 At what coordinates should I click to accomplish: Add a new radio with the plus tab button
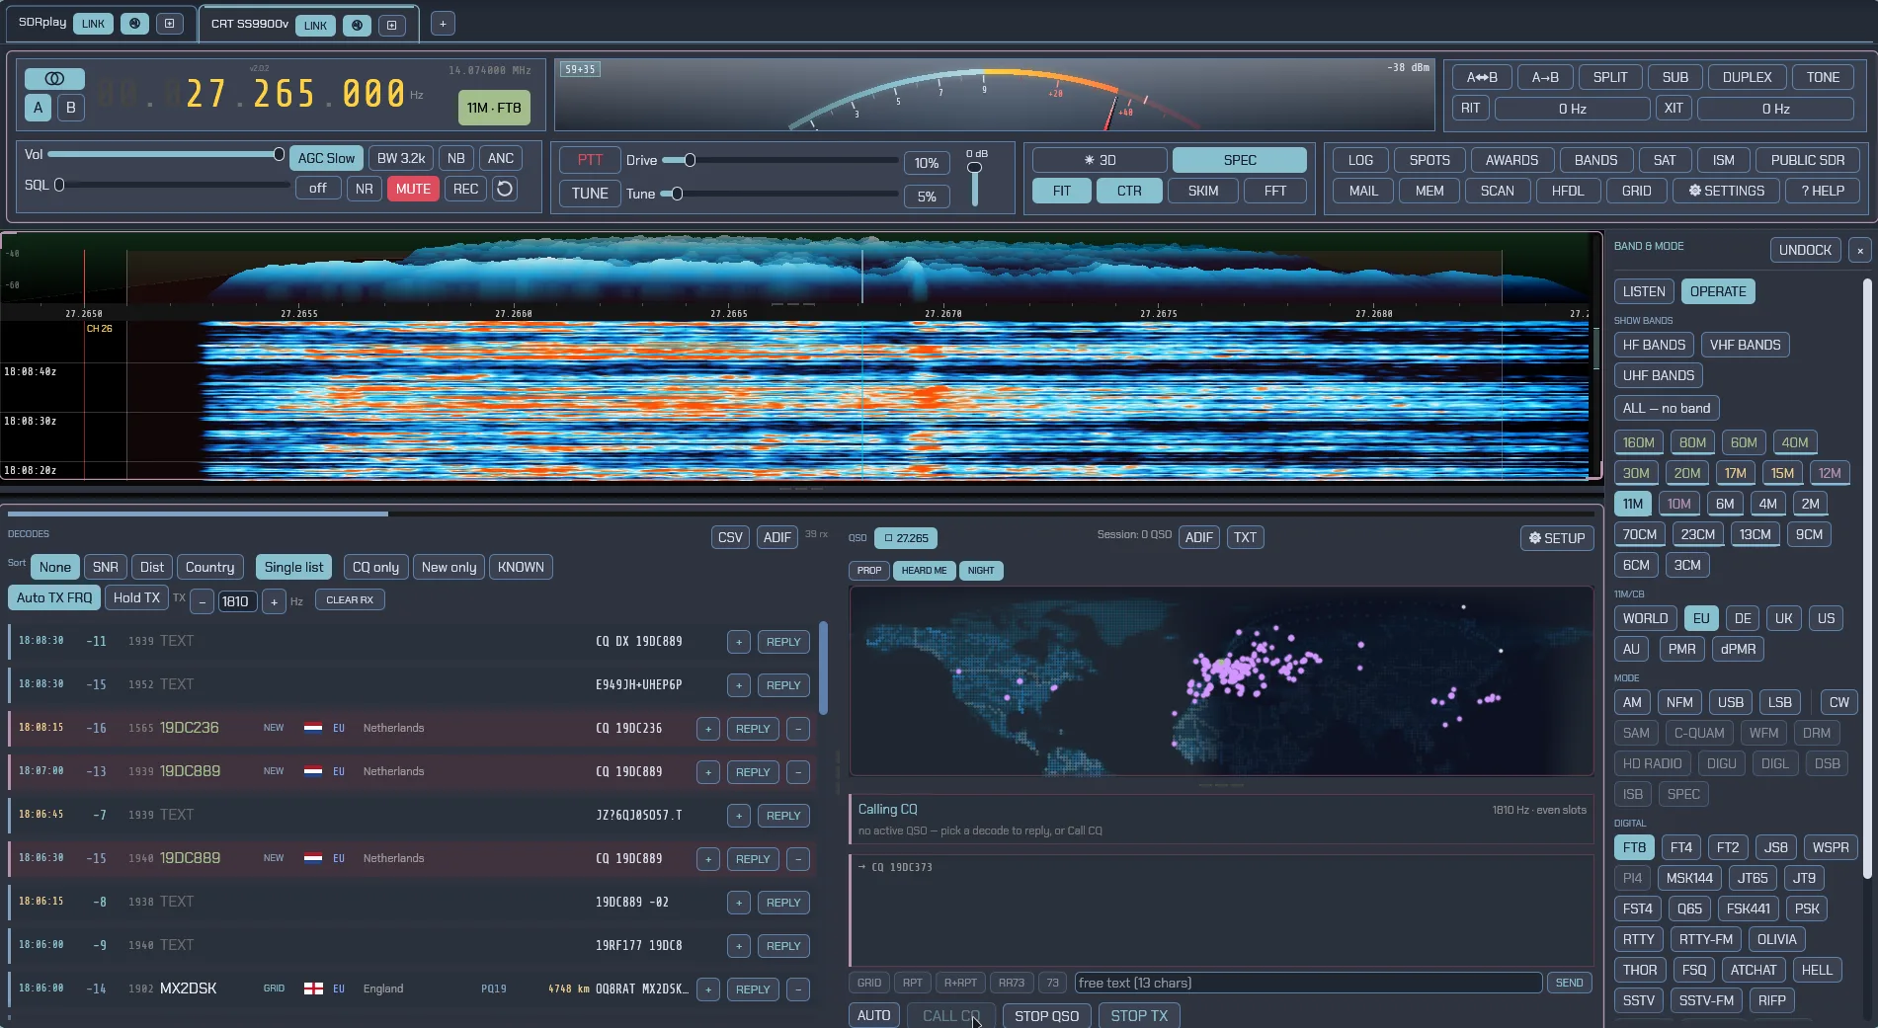pyautogui.click(x=443, y=24)
